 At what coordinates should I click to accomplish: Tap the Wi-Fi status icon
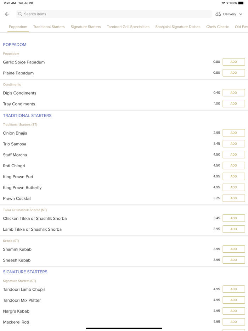tap(223, 3)
